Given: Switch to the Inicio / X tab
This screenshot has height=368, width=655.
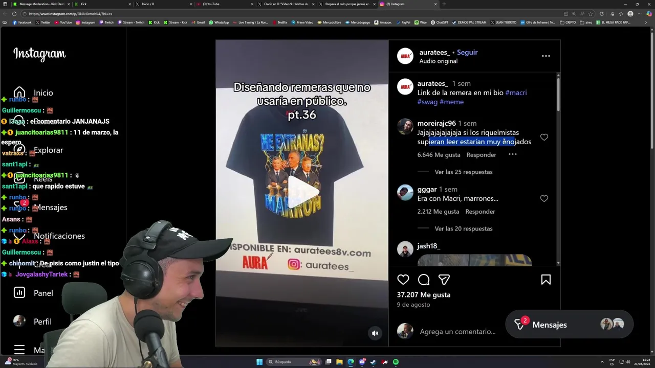Looking at the screenshot, I should coord(163,4).
